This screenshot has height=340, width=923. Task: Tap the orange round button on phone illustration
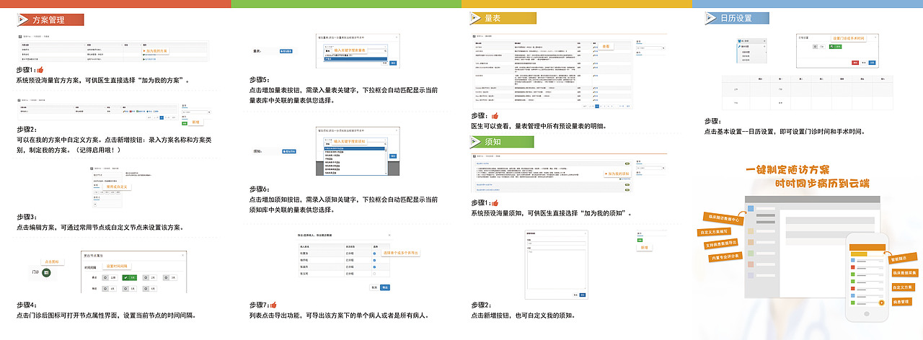pyautogui.click(x=881, y=303)
